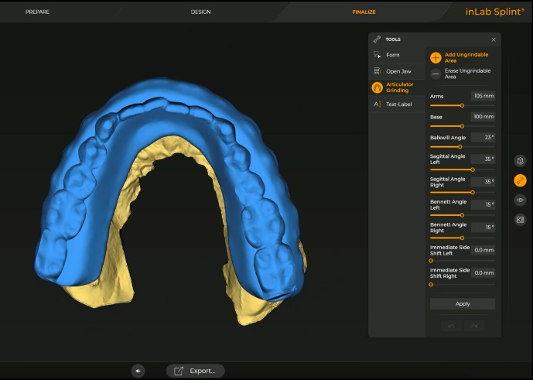Select the Form tool
533x380 pixels.
point(397,55)
